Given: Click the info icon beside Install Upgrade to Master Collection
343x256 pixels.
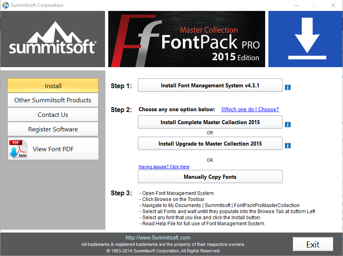Looking at the screenshot, I should pos(287,145).
